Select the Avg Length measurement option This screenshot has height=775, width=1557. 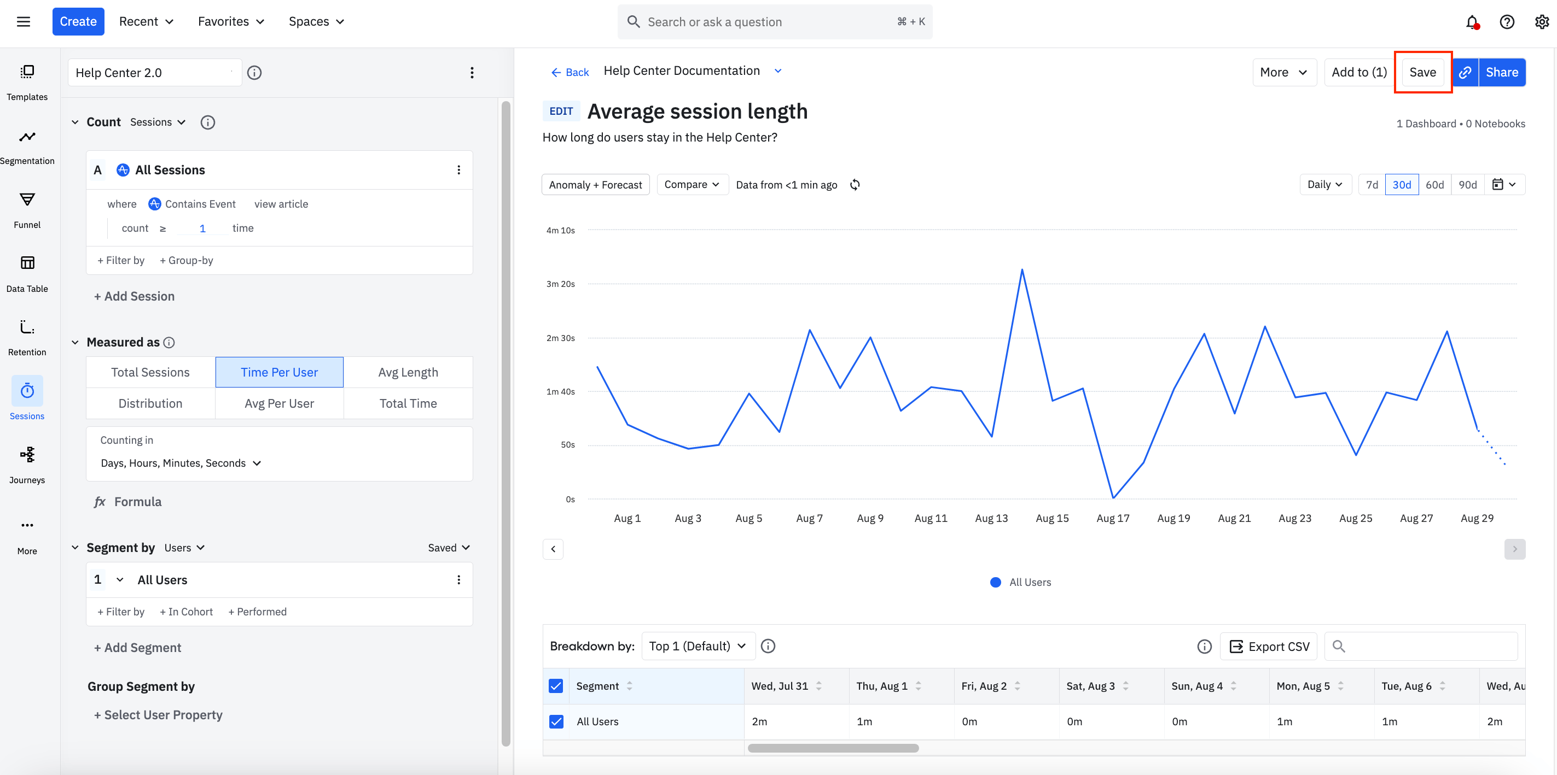click(408, 372)
